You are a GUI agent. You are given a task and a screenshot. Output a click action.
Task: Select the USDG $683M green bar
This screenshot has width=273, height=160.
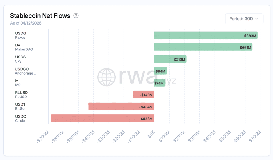(x=206, y=35)
